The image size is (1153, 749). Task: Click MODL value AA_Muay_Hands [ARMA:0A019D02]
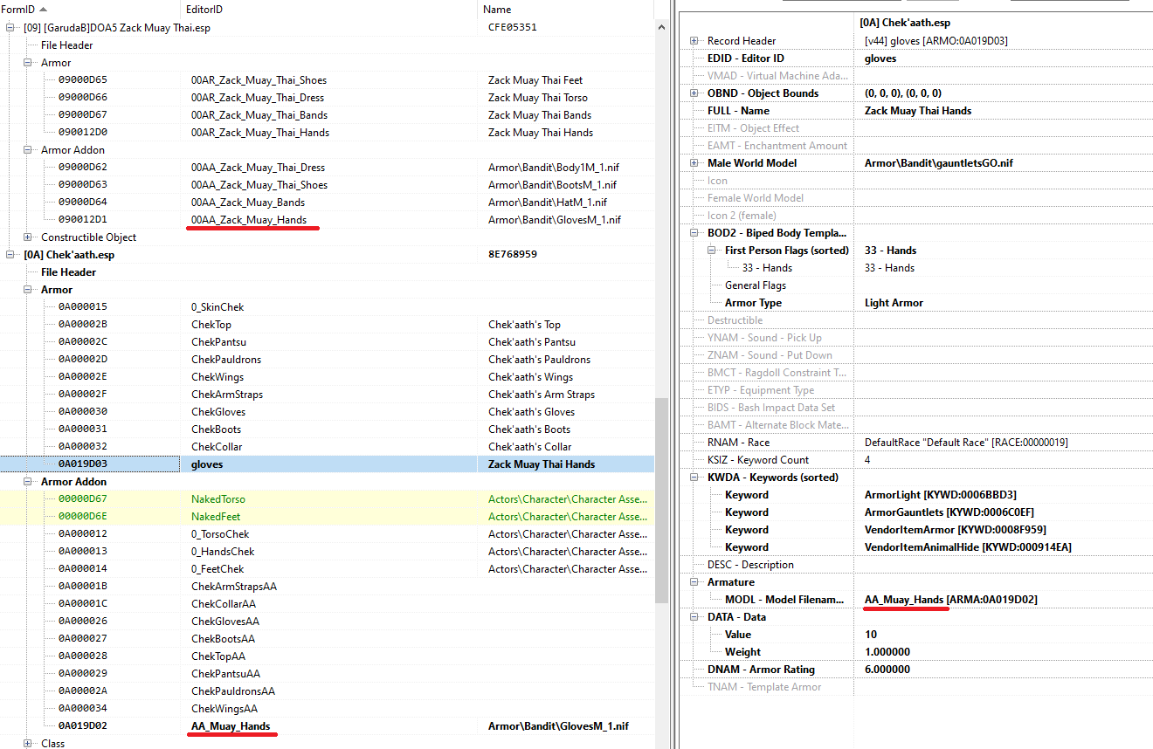[951, 600]
